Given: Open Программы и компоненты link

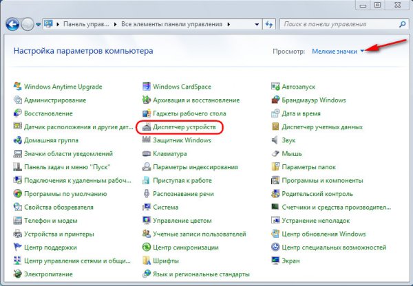Looking at the screenshot, I should tap(322, 181).
